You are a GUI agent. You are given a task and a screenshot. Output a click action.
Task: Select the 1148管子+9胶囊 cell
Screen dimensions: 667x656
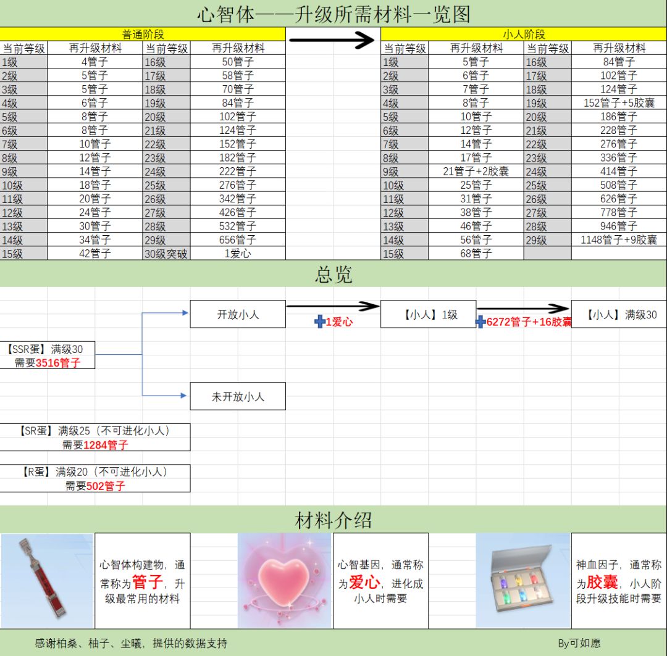pyautogui.click(x=619, y=240)
